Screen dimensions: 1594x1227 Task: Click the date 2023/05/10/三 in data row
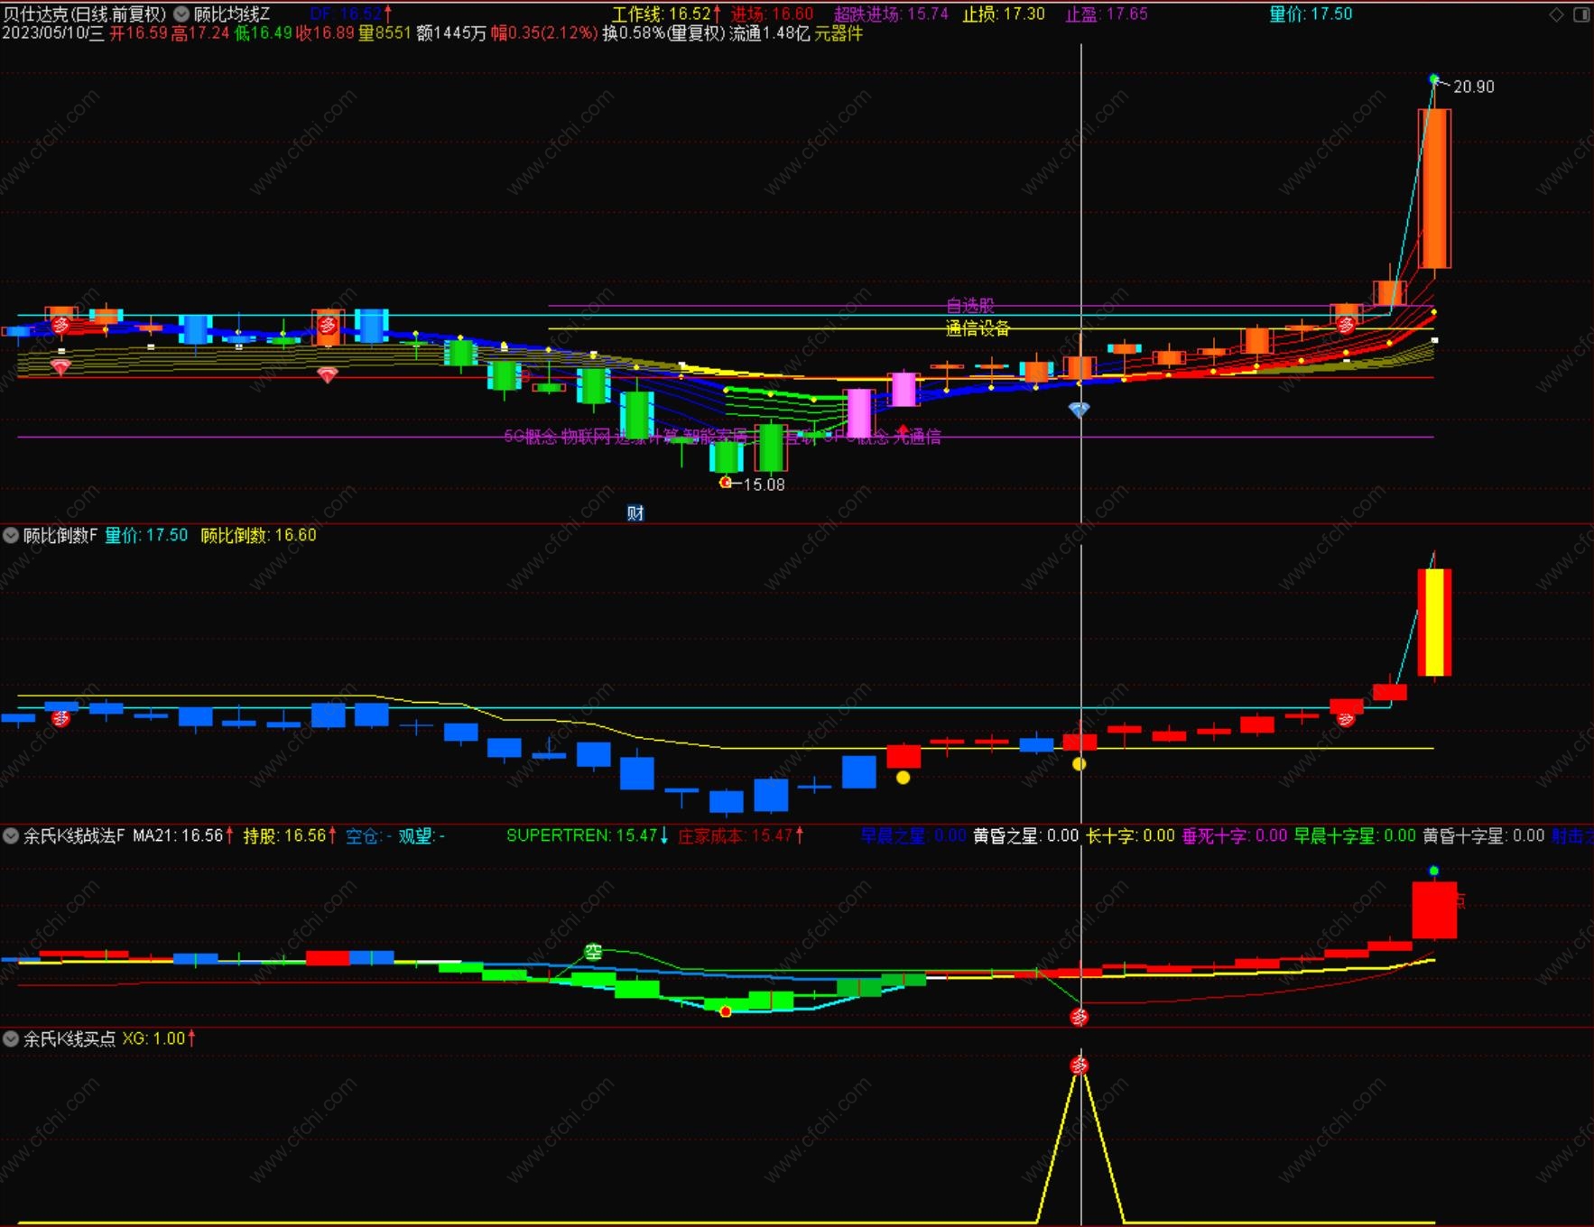click(x=53, y=33)
